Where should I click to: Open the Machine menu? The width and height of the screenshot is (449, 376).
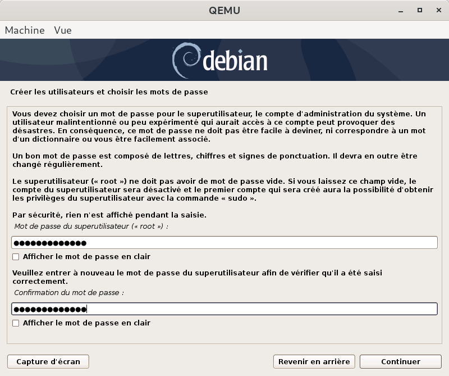(25, 30)
